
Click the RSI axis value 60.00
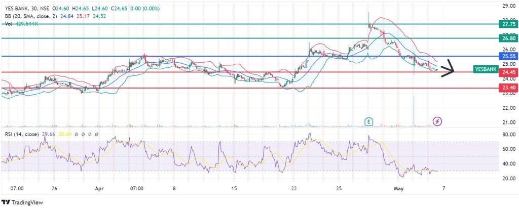tap(508, 149)
